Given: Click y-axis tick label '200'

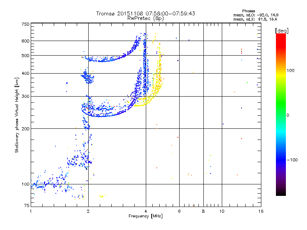Looking at the screenshot, I should [25, 129].
